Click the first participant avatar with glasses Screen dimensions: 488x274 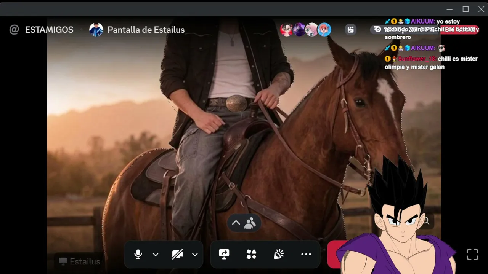[x=287, y=30]
